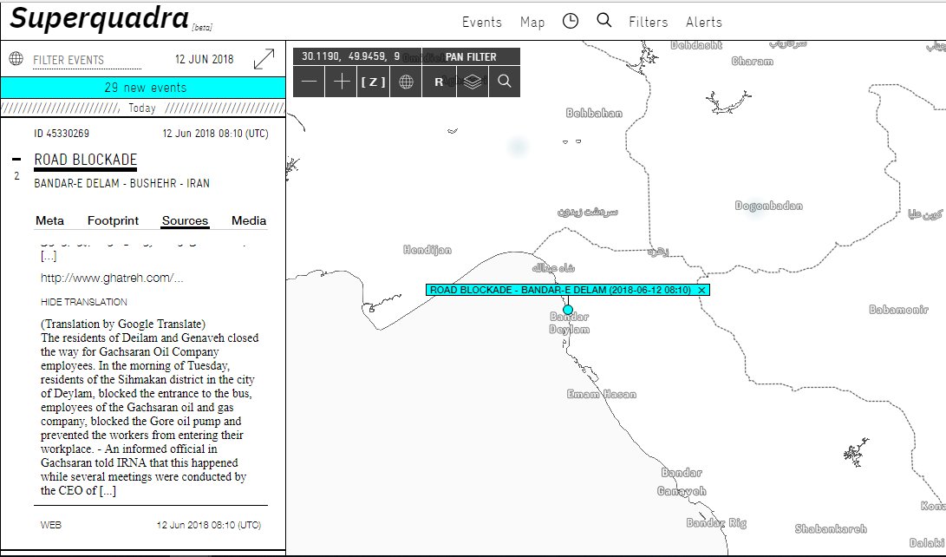Click the R button in map toolbar
Image resolution: width=946 pixels, height=557 pixels.
click(x=439, y=82)
